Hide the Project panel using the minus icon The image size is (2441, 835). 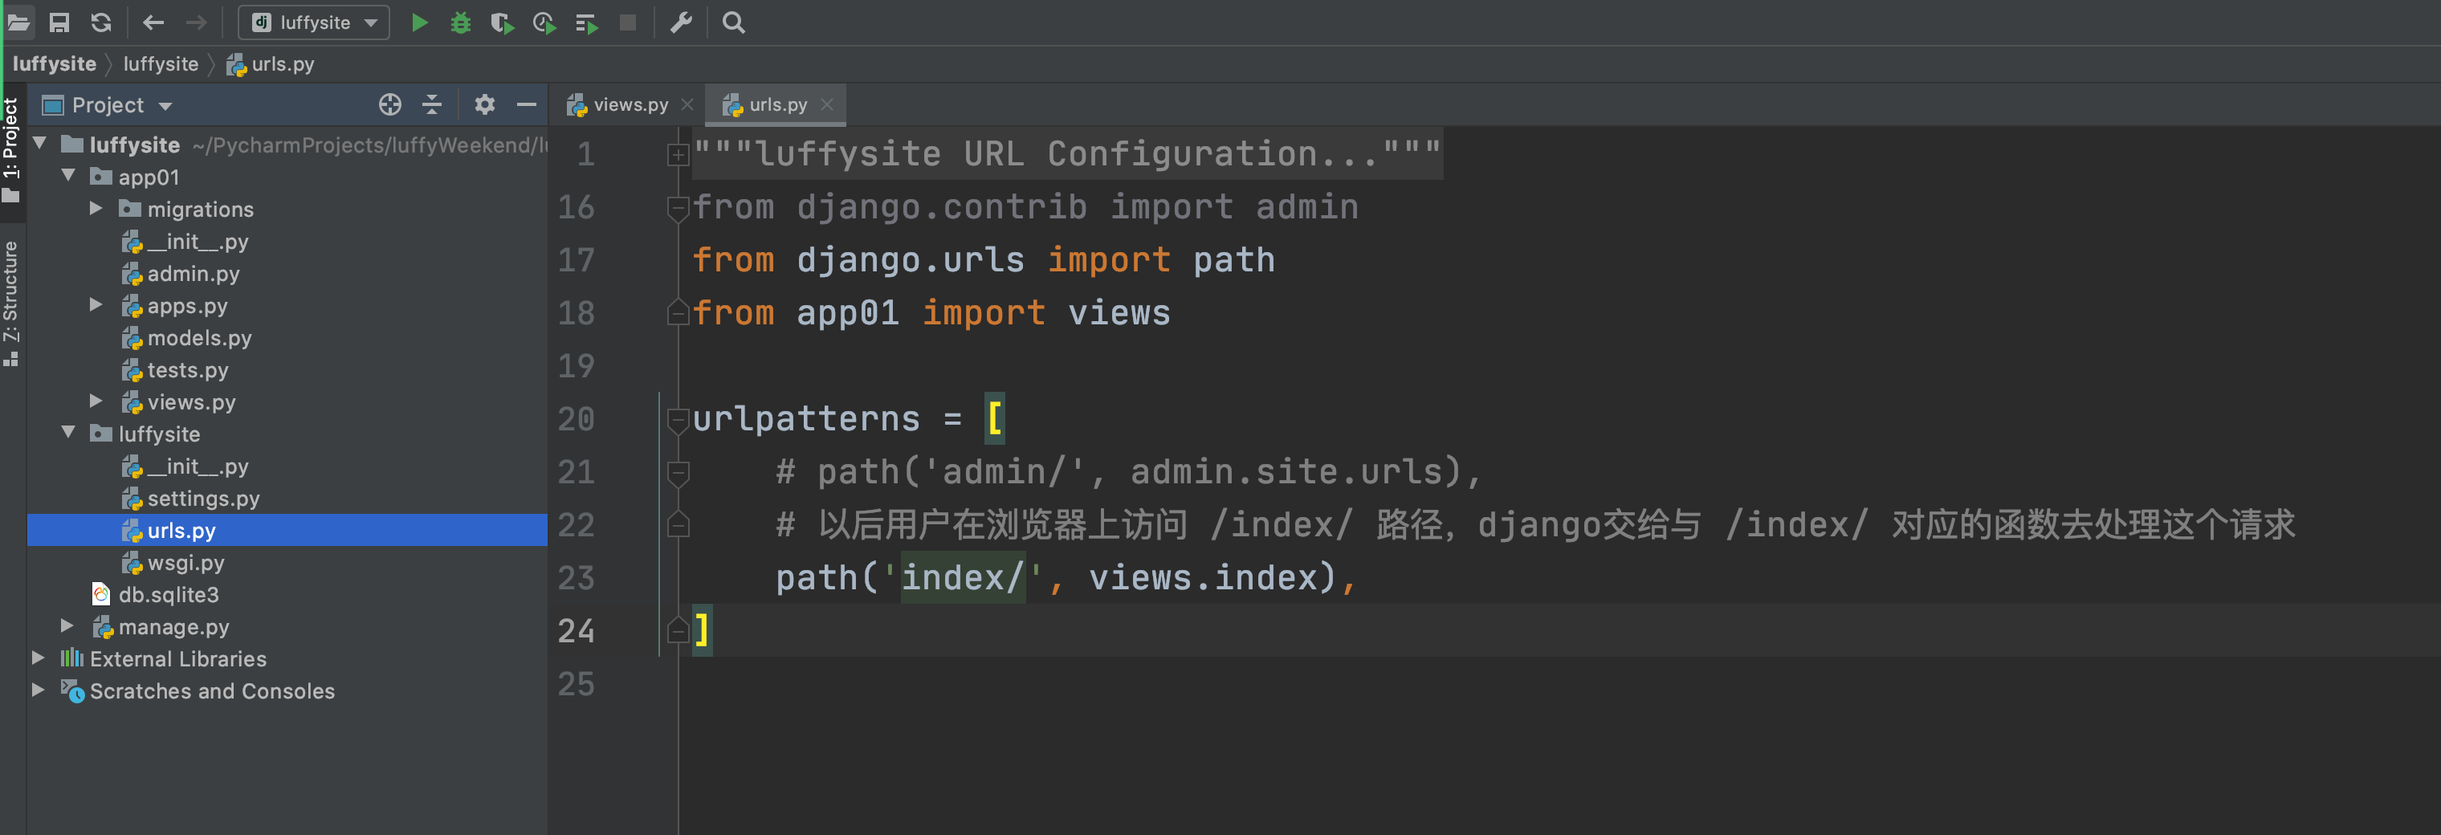[527, 105]
